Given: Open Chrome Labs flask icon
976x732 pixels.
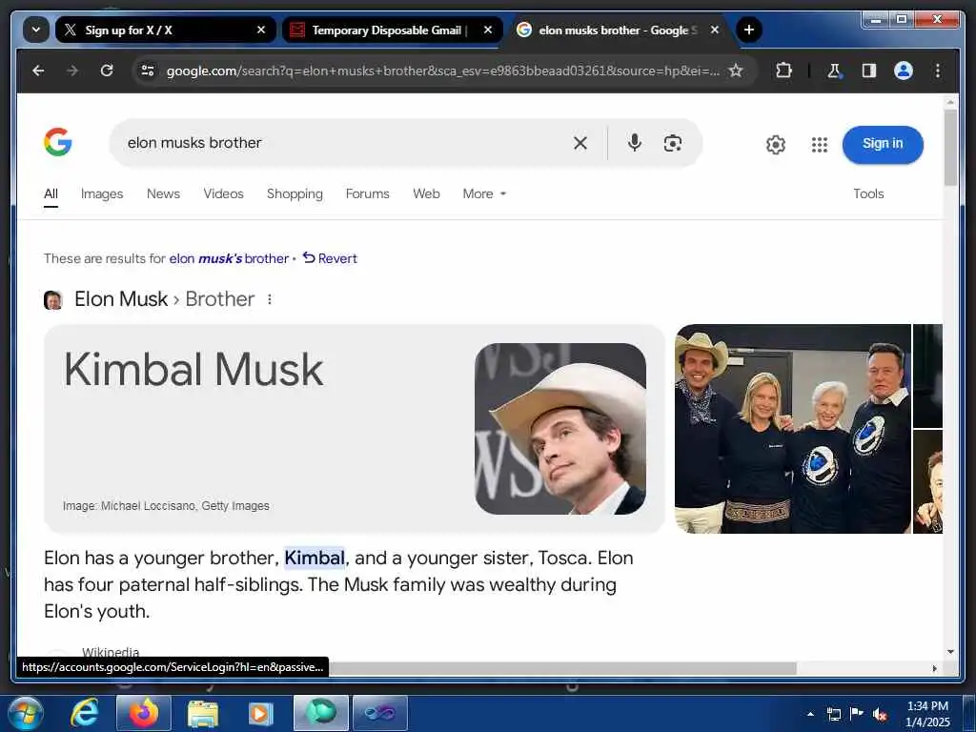Looking at the screenshot, I should pyautogui.click(x=834, y=71).
